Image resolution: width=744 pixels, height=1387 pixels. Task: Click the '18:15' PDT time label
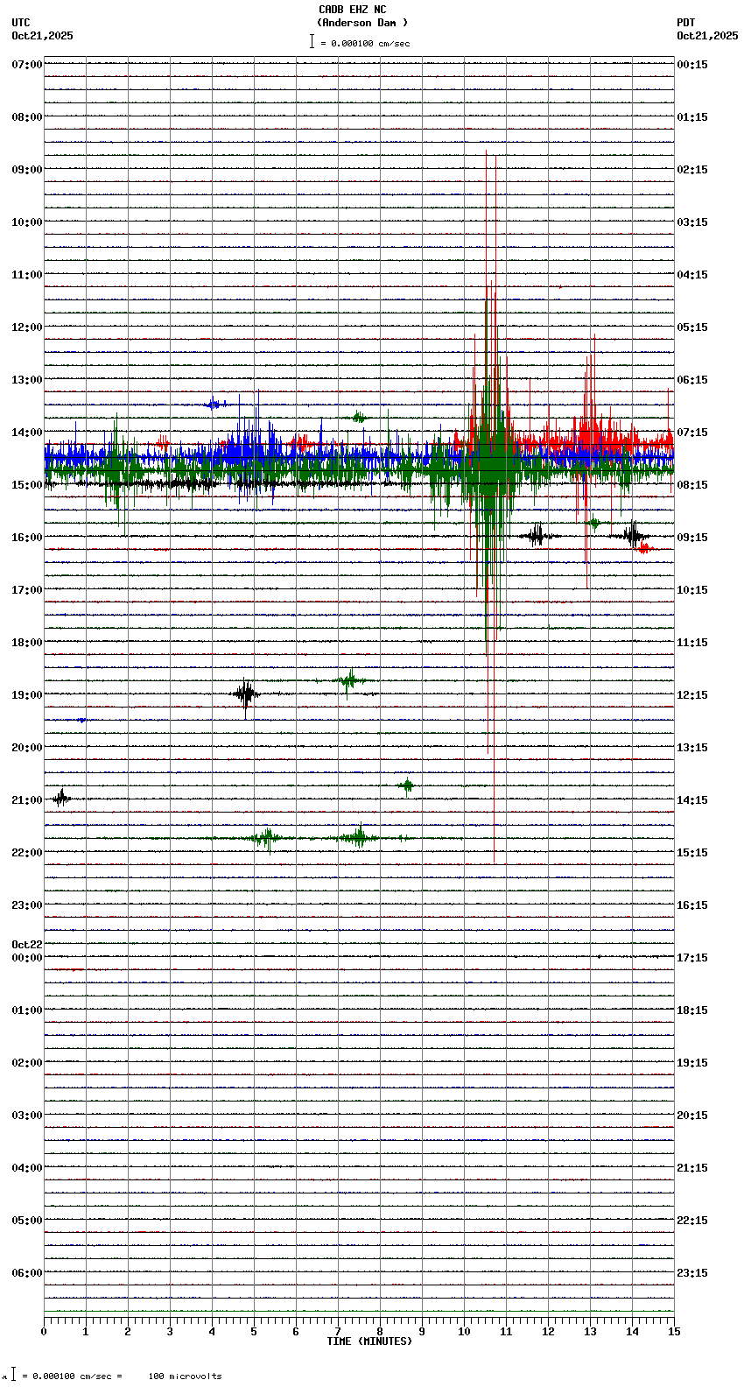[x=692, y=1010]
